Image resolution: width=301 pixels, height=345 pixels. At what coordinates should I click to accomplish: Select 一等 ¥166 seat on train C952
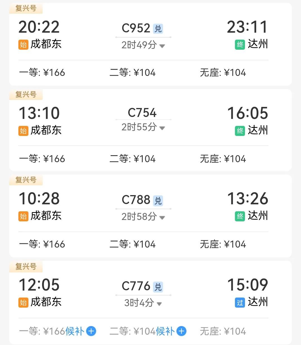pyautogui.click(x=42, y=73)
